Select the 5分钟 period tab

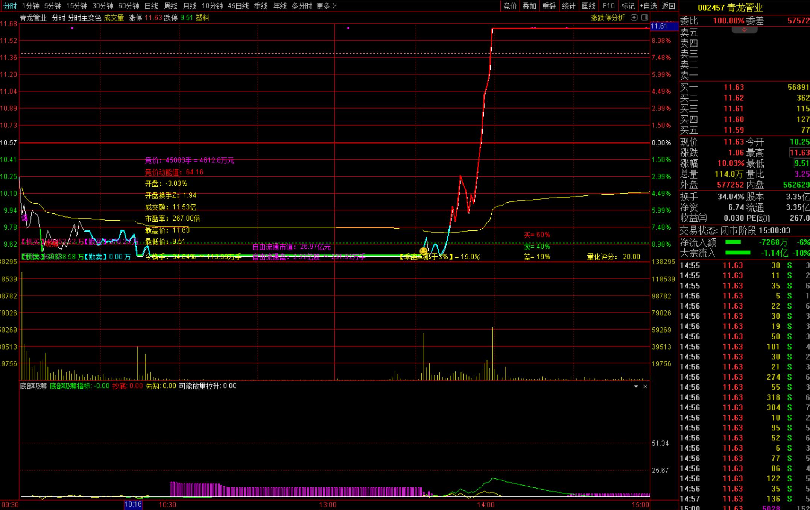53,6
